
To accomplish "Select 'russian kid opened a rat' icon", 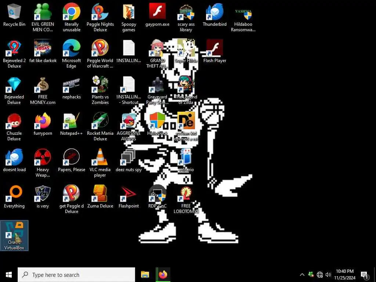I will coord(186,127).
